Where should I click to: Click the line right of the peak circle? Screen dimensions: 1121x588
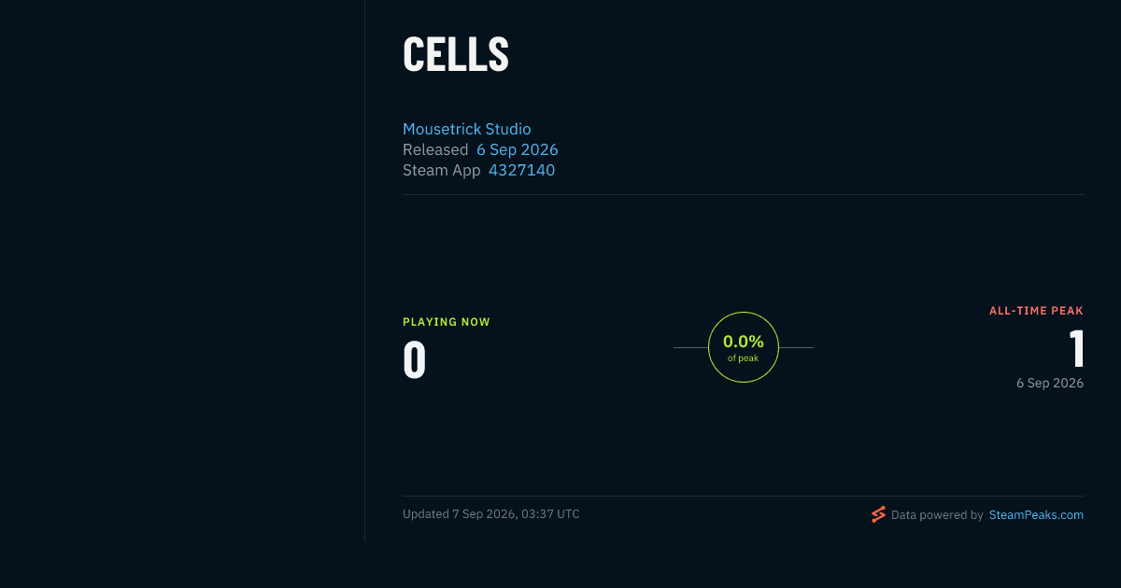click(x=796, y=347)
